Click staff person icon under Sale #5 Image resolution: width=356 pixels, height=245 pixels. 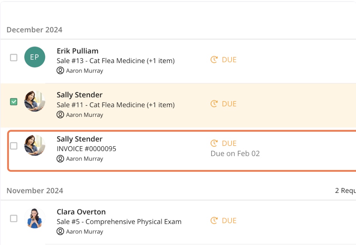tap(60, 232)
